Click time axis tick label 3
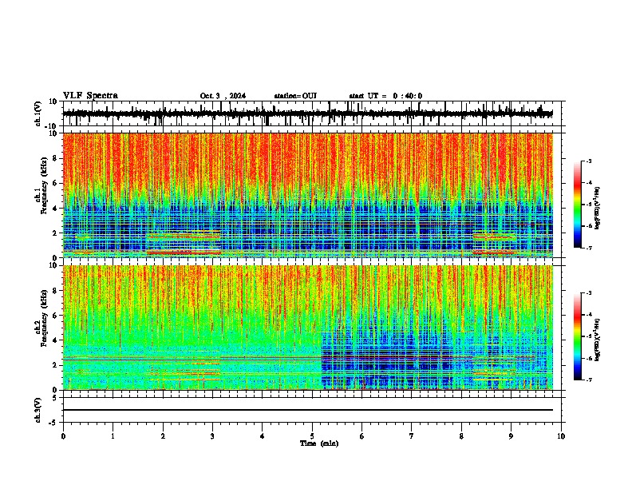 (212, 436)
